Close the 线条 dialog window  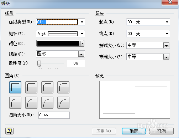(x=170, y=2)
